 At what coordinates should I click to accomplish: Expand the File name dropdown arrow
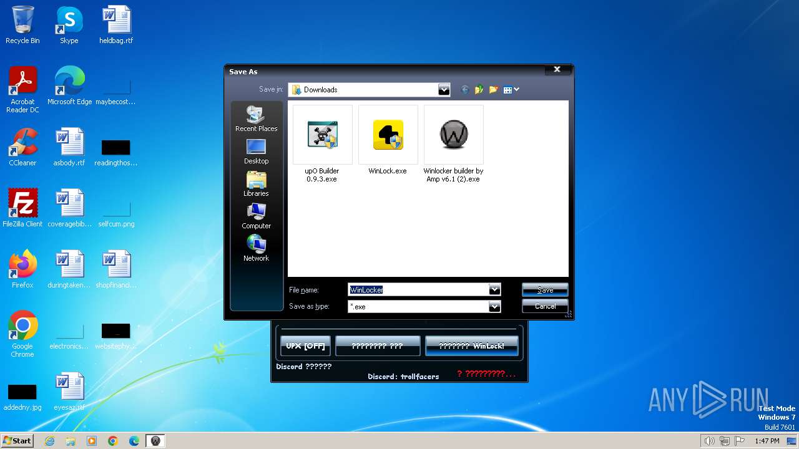494,289
